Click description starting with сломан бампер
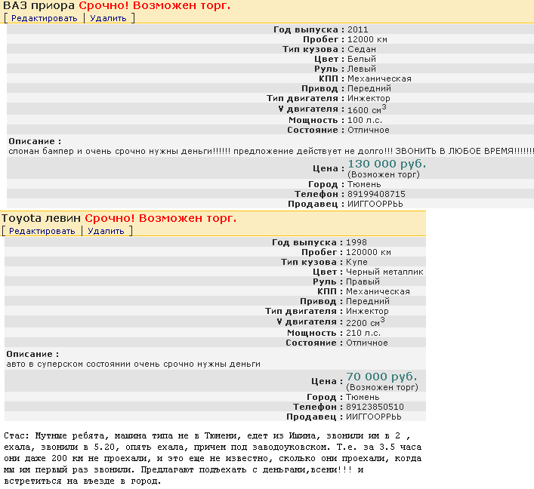The image size is (534, 489). [x=271, y=151]
